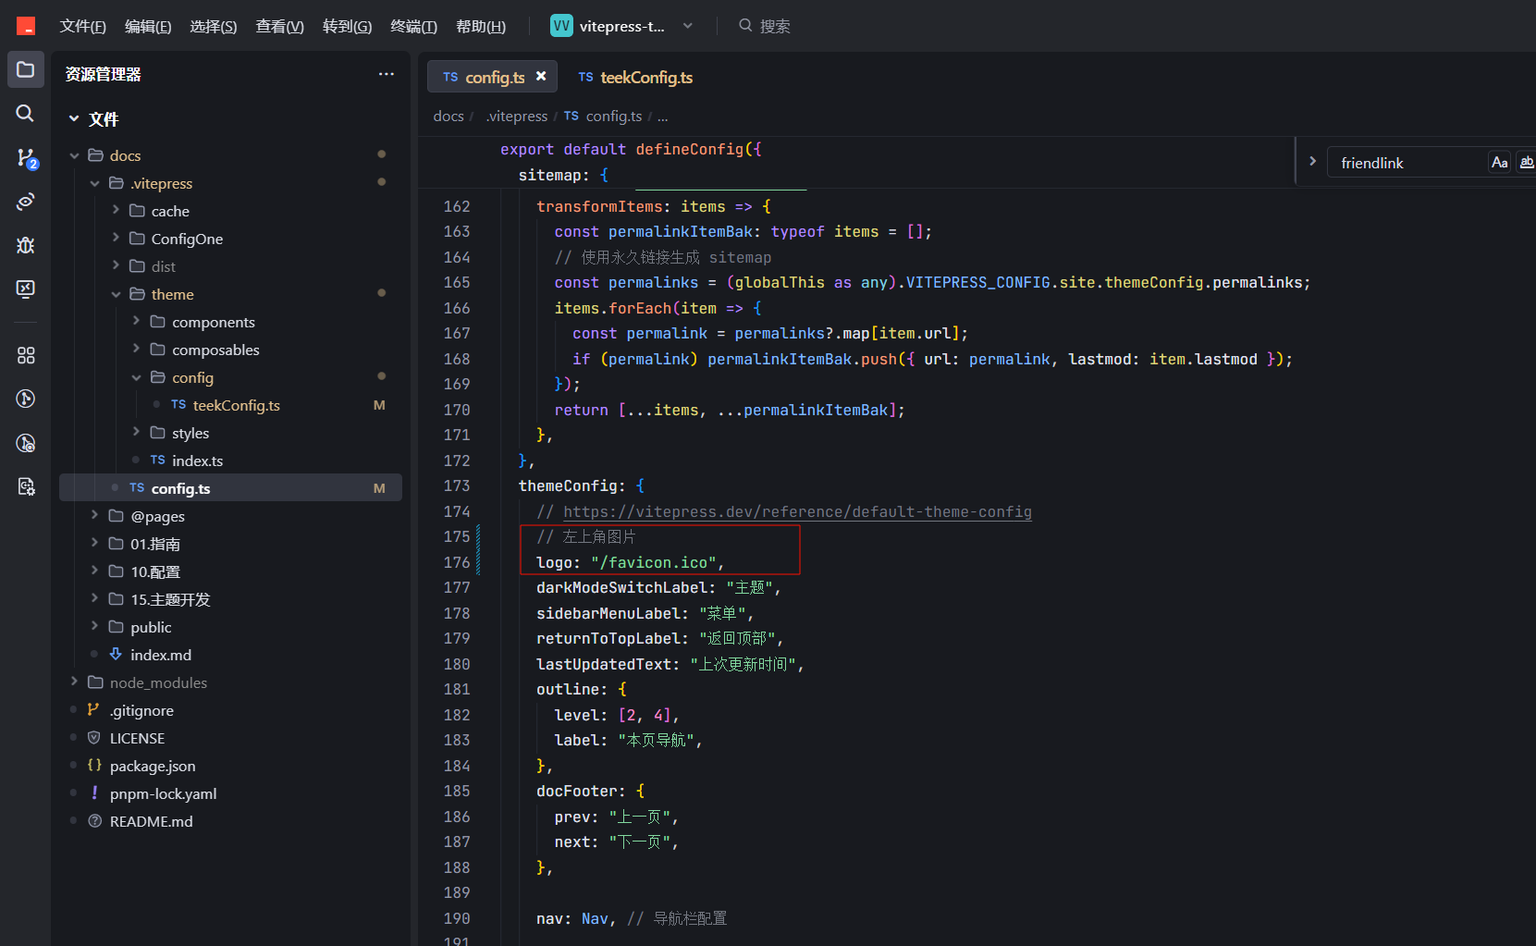The height and width of the screenshot is (946, 1536).
Task: Click the VV project badge icon
Action: click(561, 26)
